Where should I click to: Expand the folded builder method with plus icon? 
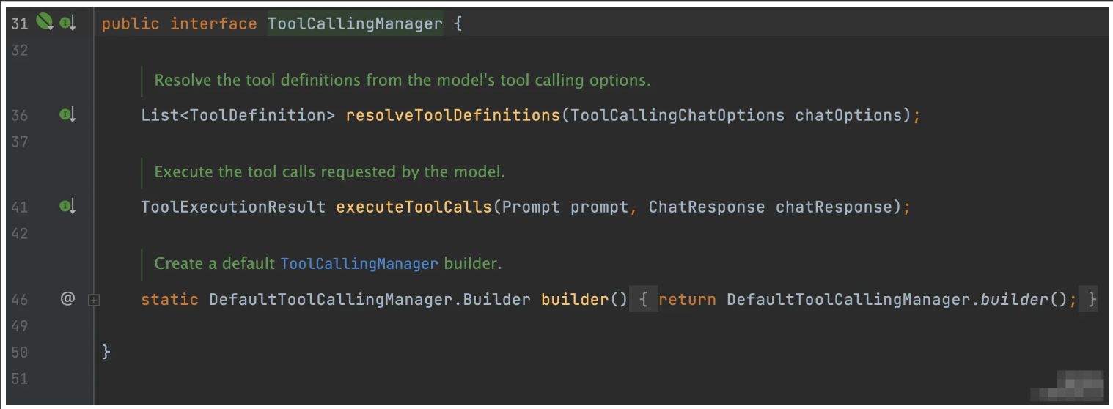pyautogui.click(x=93, y=300)
